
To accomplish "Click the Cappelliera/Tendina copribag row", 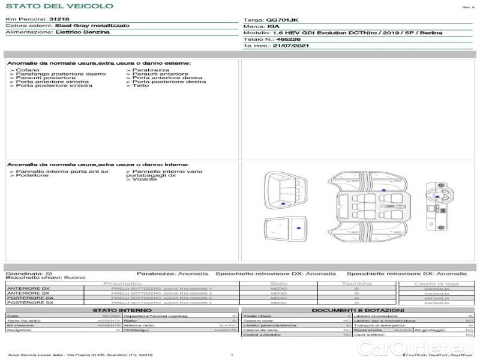I will (181, 316).
